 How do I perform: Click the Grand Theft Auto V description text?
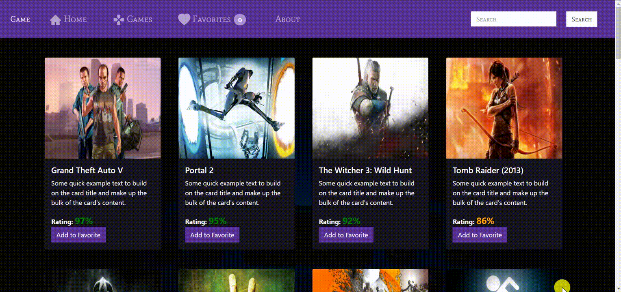[x=99, y=193]
